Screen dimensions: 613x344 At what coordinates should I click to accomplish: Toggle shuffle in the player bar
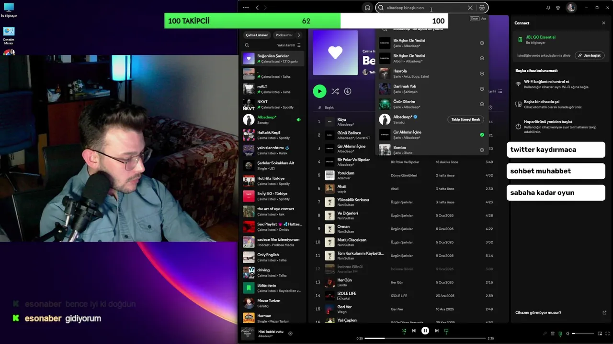[x=404, y=331]
